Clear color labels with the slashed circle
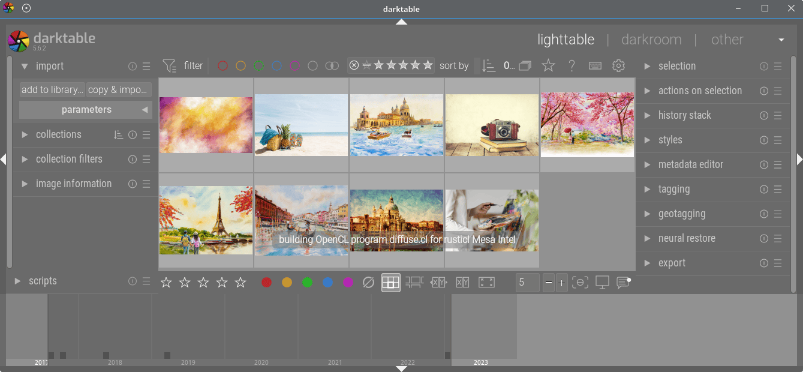Screen dimensions: 803x372 (369, 282)
